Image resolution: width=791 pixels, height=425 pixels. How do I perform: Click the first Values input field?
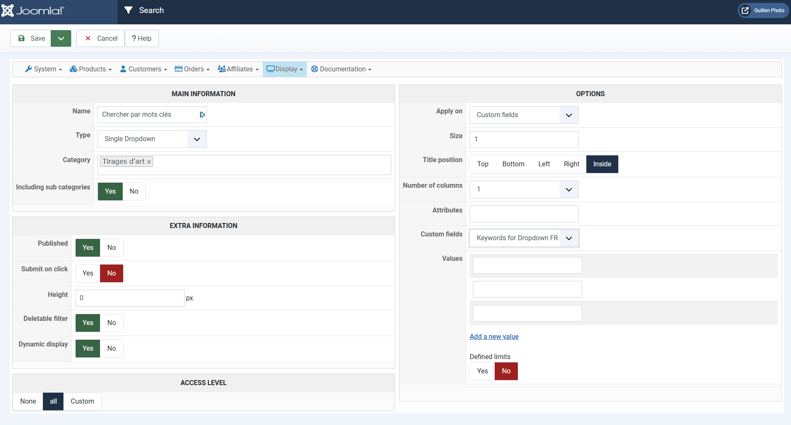[527, 265]
